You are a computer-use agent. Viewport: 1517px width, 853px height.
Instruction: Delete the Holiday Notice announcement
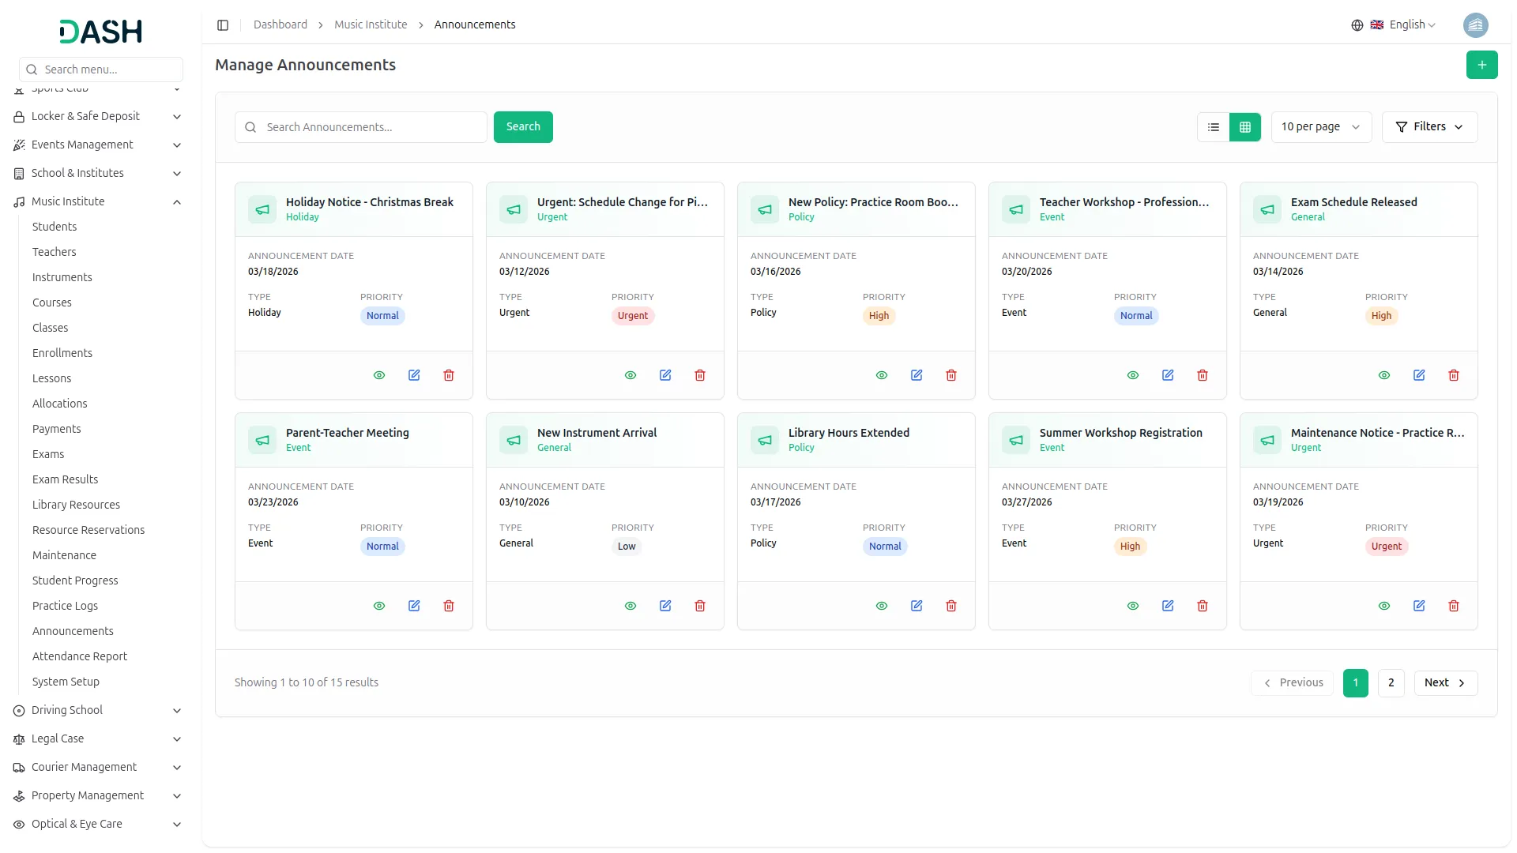[x=449, y=375]
